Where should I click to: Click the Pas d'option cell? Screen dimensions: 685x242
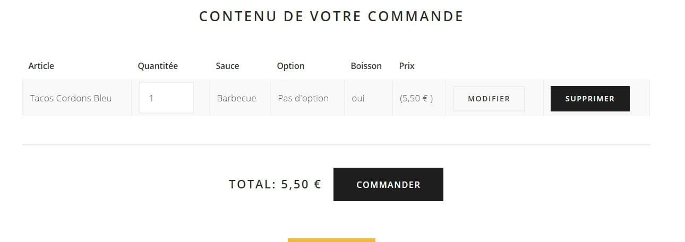point(303,98)
